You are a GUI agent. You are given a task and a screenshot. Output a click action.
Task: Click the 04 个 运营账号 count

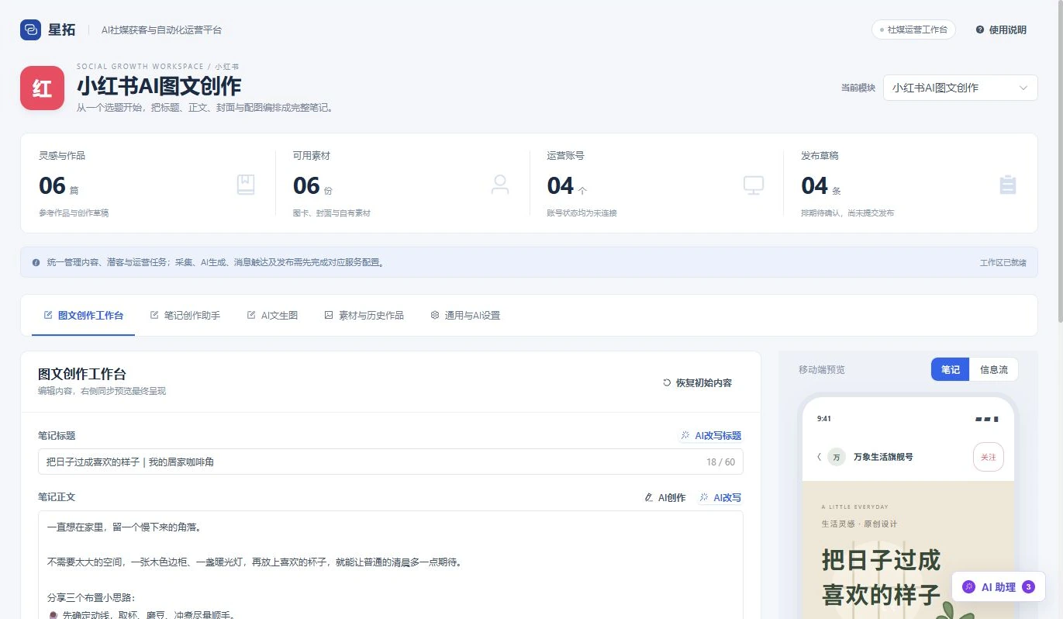click(567, 186)
